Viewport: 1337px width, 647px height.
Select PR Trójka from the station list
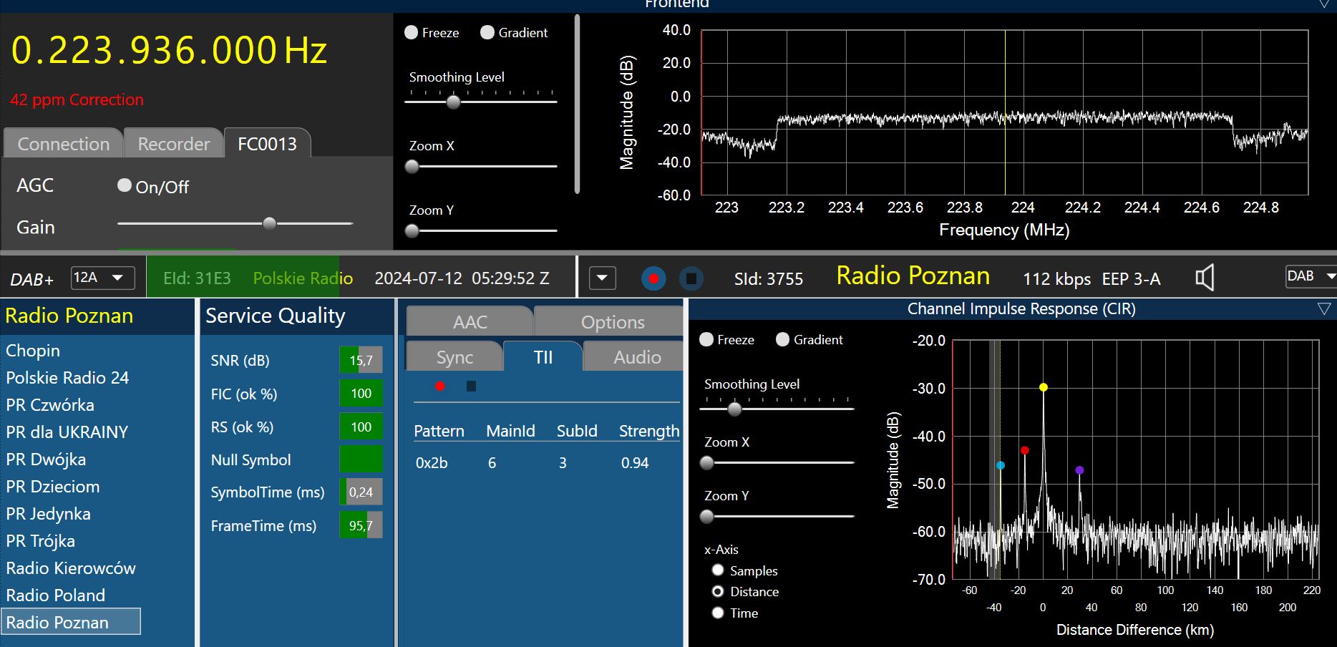point(41,541)
